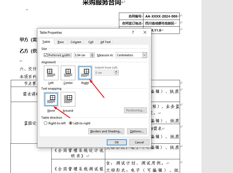The image size is (233, 173).
Task: Choose Center table alignment icon
Action: tap(68, 73)
